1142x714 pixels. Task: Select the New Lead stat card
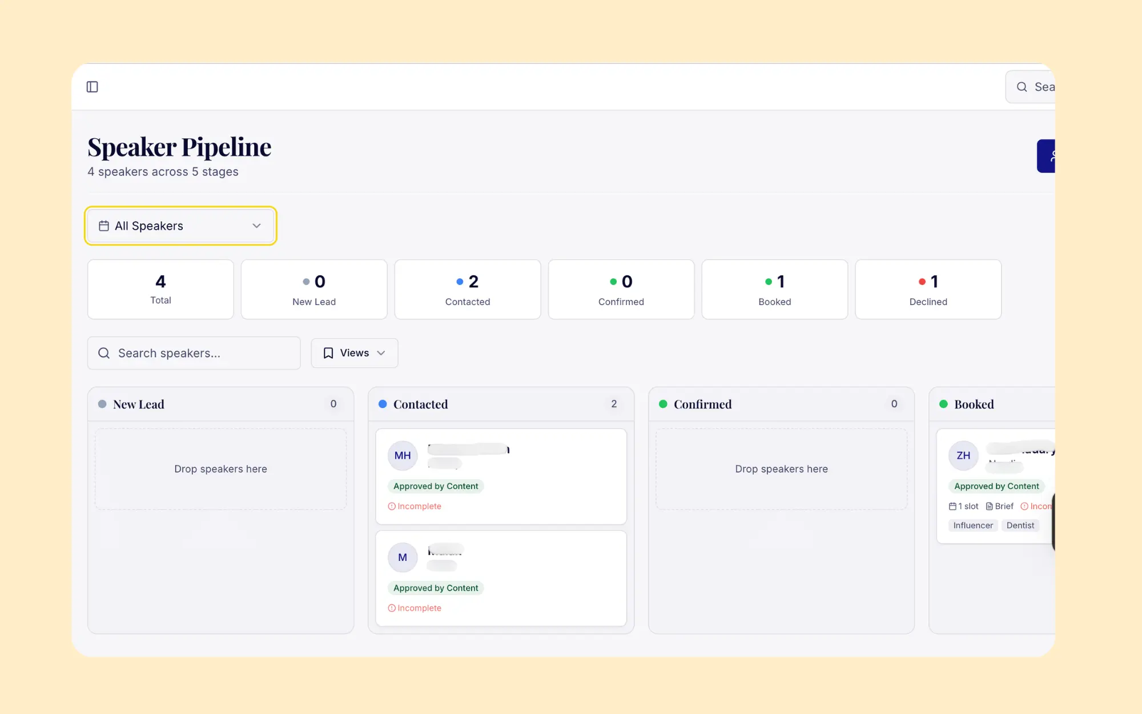pos(314,289)
